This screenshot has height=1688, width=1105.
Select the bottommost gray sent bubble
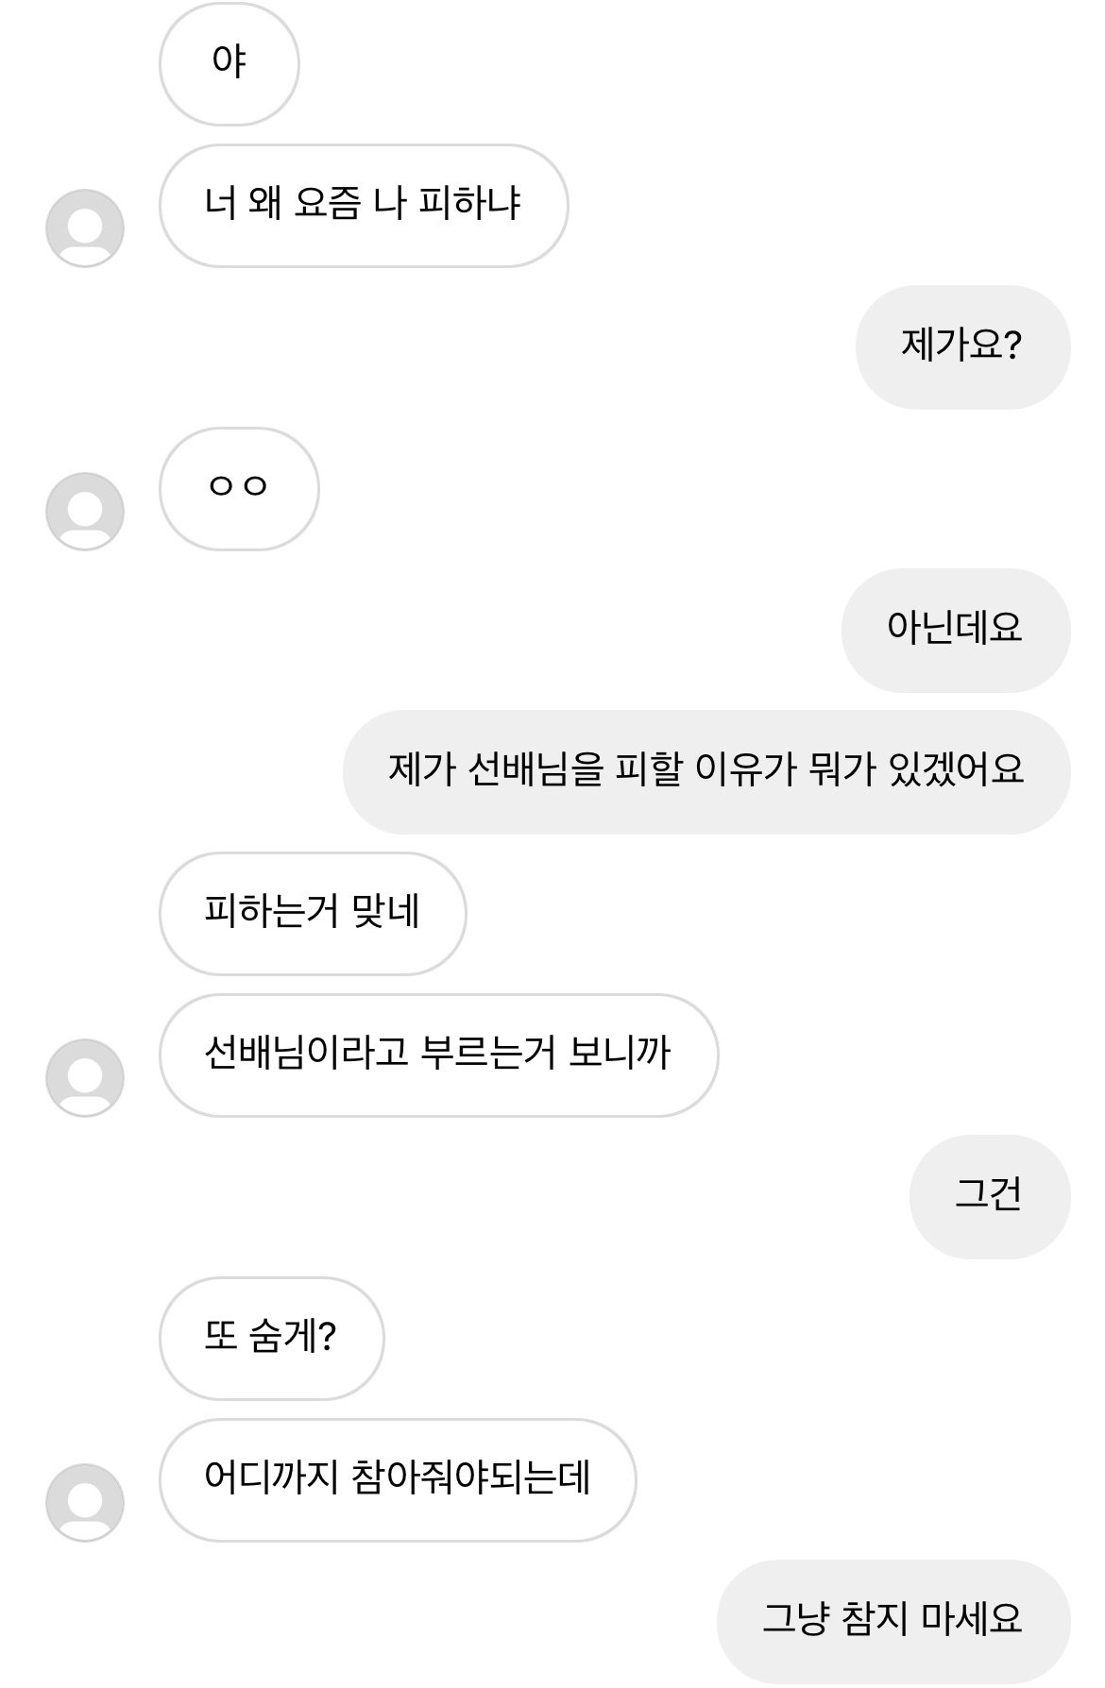coord(892,1621)
